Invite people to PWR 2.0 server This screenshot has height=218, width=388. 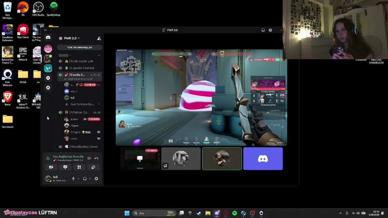pos(99,38)
